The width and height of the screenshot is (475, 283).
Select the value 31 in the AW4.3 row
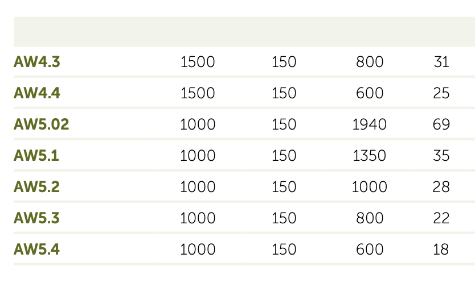click(x=441, y=62)
